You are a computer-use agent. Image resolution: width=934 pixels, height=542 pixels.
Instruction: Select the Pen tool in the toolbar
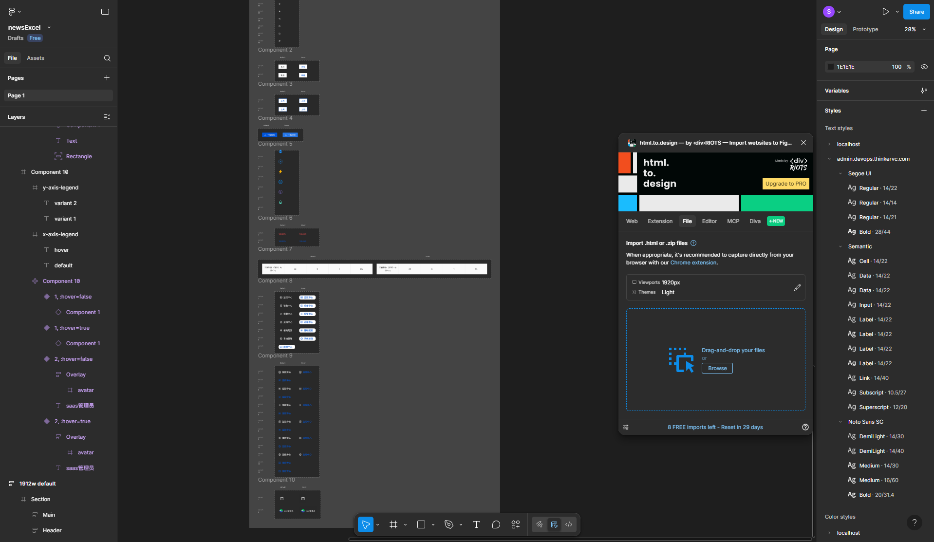449,524
